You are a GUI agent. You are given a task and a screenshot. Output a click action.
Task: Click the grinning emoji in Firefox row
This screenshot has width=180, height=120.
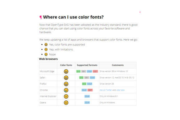tap(66, 84)
